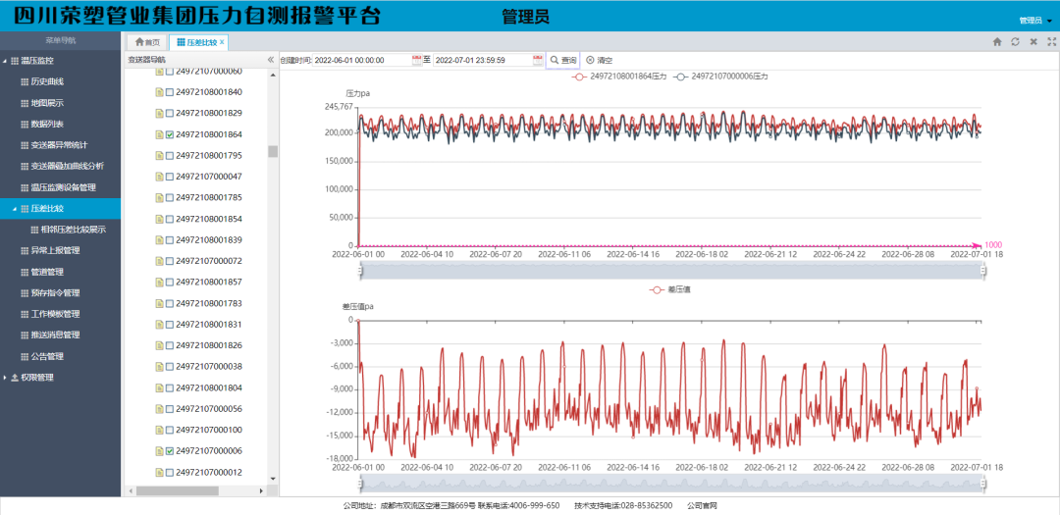The image size is (1060, 515).
Task: Open the start date calendar picker icon
Action: 415,60
